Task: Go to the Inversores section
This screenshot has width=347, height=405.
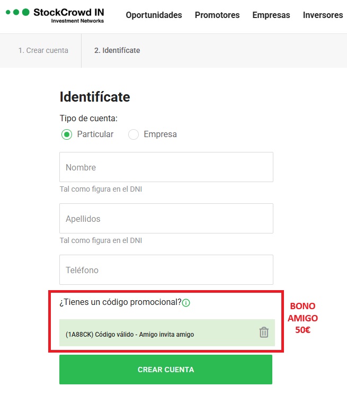Action: [x=323, y=15]
